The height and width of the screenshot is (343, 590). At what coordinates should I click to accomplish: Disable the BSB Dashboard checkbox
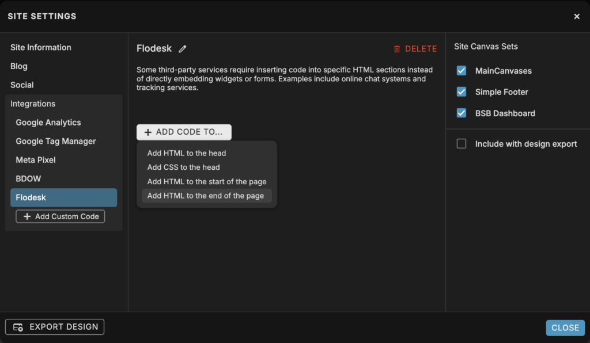pyautogui.click(x=462, y=113)
